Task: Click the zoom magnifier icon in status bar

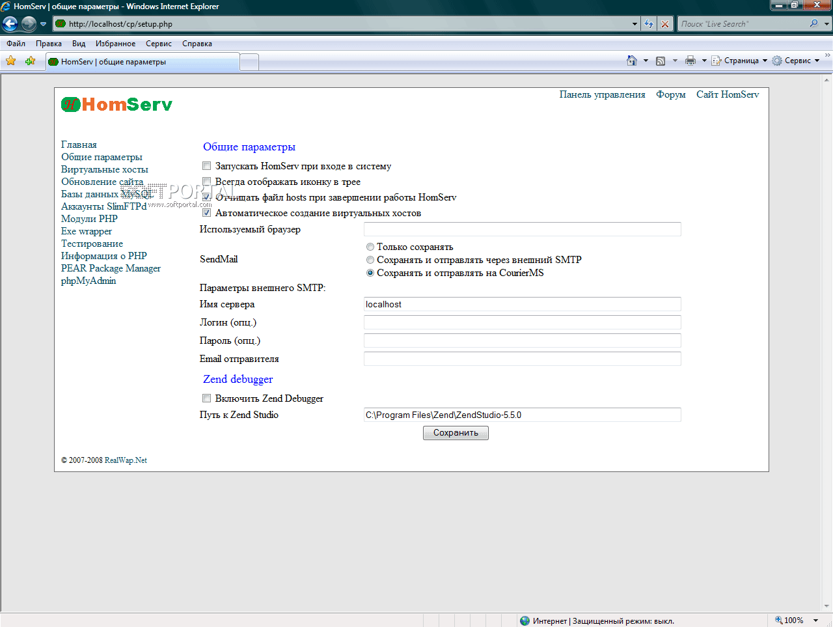Action: 779,620
